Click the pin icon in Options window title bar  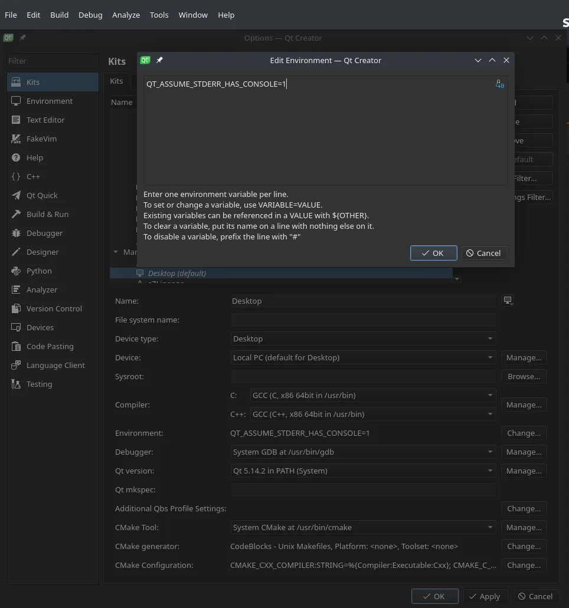click(x=22, y=38)
